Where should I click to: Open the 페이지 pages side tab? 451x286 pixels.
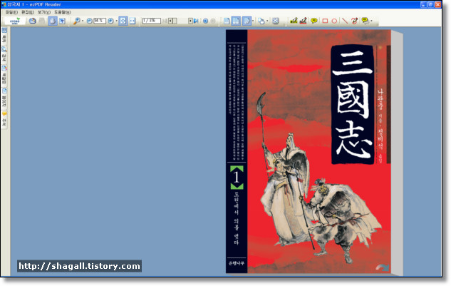point(4,98)
